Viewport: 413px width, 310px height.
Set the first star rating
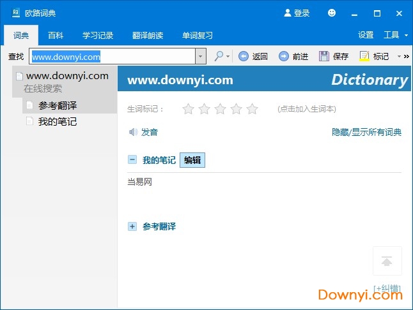pos(189,109)
